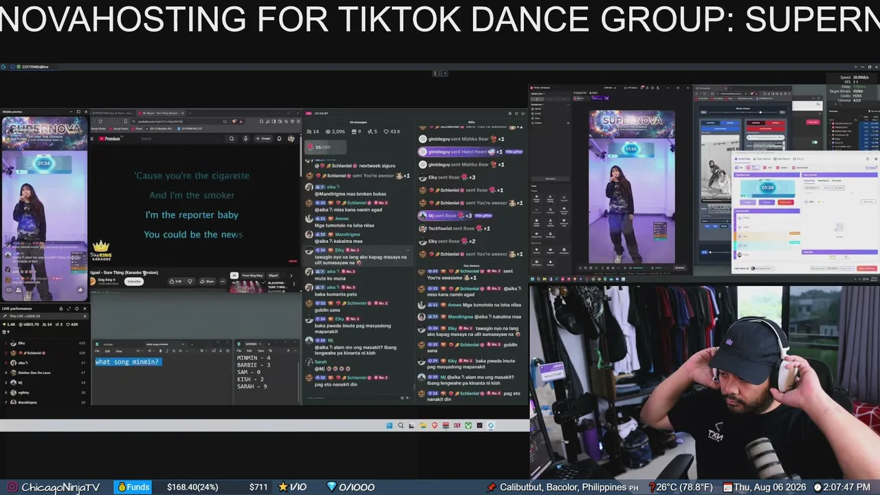880x495 pixels.
Task: Open File menu in the what song minmin Notepad
Action: tap(98, 351)
